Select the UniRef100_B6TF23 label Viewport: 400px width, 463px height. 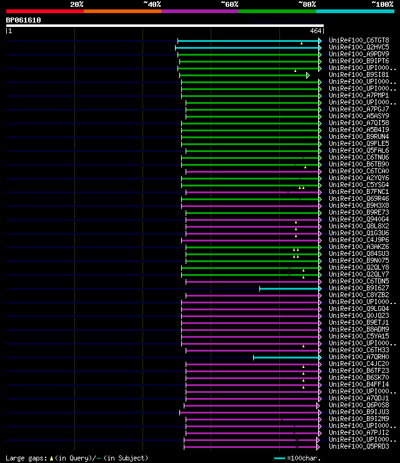tap(359, 371)
